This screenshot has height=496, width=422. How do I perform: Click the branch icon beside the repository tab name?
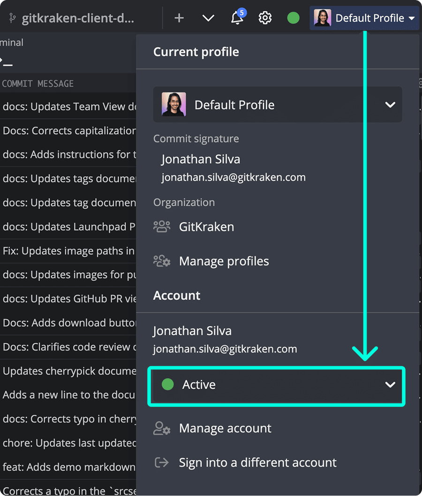(x=11, y=16)
